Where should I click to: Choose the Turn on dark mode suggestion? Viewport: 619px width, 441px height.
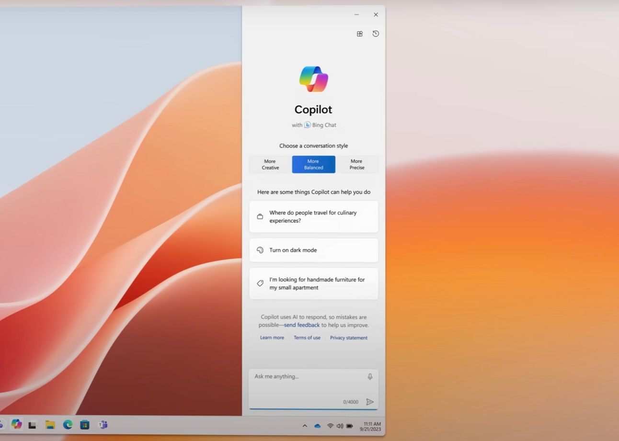pyautogui.click(x=314, y=250)
